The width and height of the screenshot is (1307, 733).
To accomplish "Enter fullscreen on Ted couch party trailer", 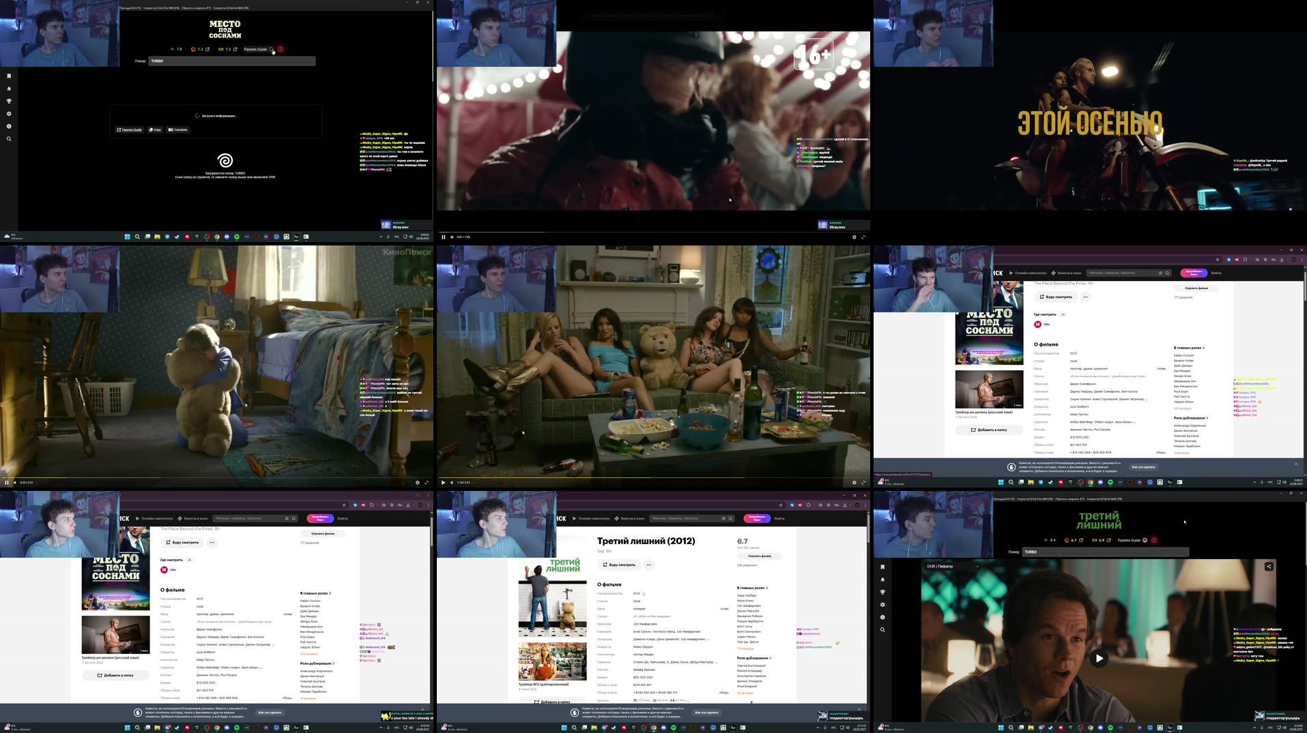I will tap(863, 483).
